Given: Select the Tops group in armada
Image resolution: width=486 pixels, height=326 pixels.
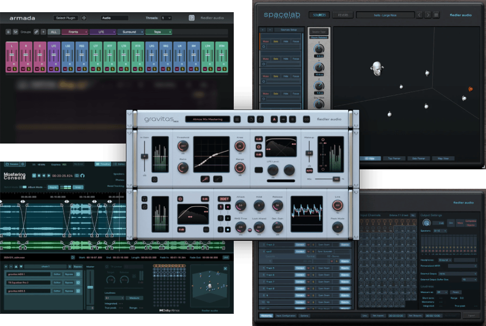Looking at the screenshot, I should 158,32.
